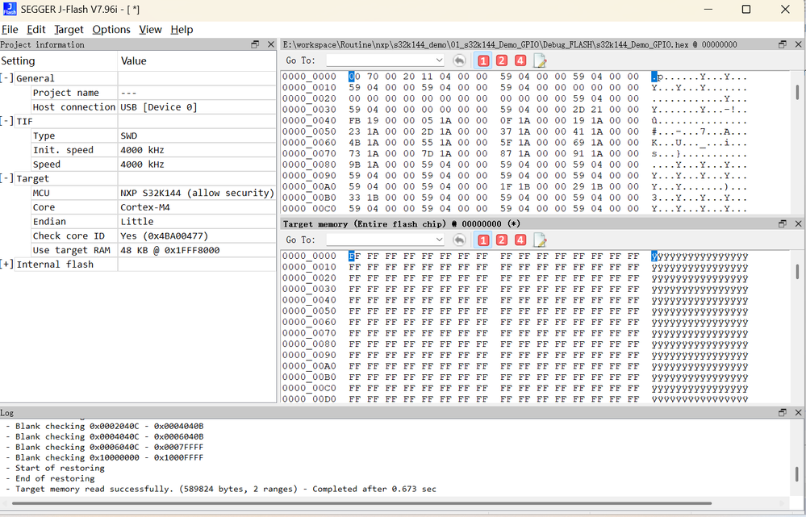Viewport: 806px width, 517px height.
Task: Click value '48 KB @ 0x1FFF8000'
Action: 170,250
